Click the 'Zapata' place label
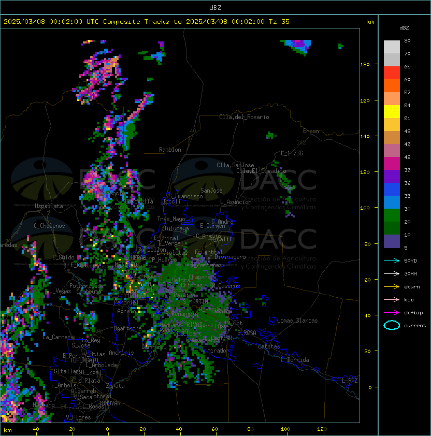The width and height of the screenshot is (431, 436). tap(115, 386)
